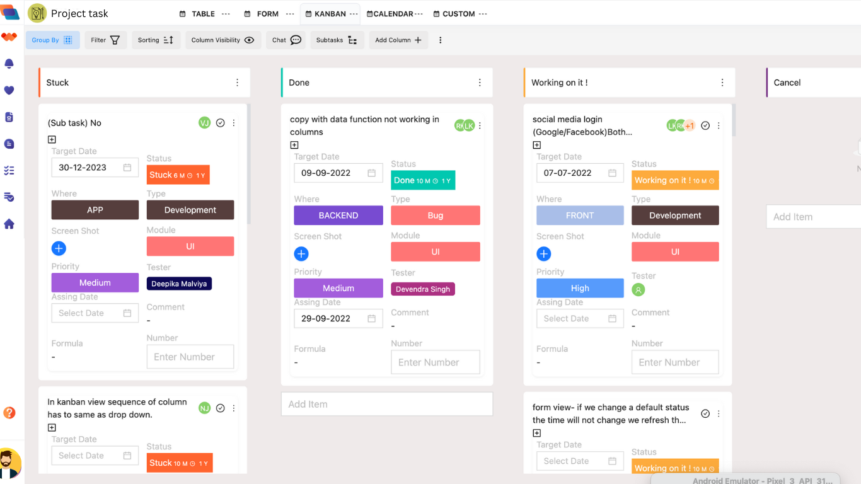Click the Group By button
The image size is (861, 484).
[52, 40]
